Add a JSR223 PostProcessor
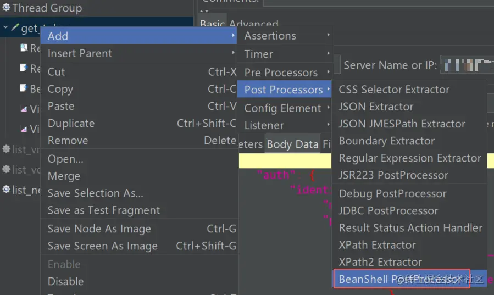 coord(409,175)
